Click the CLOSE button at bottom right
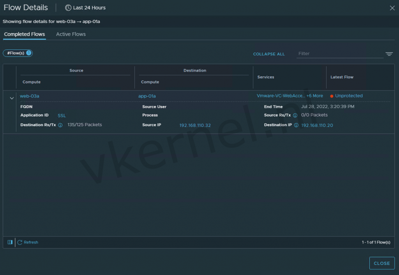This screenshot has width=399, height=275. [x=382, y=263]
